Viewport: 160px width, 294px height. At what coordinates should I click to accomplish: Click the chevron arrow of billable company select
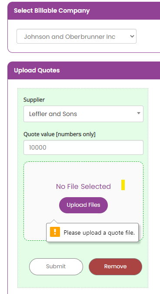pyautogui.click(x=132, y=36)
